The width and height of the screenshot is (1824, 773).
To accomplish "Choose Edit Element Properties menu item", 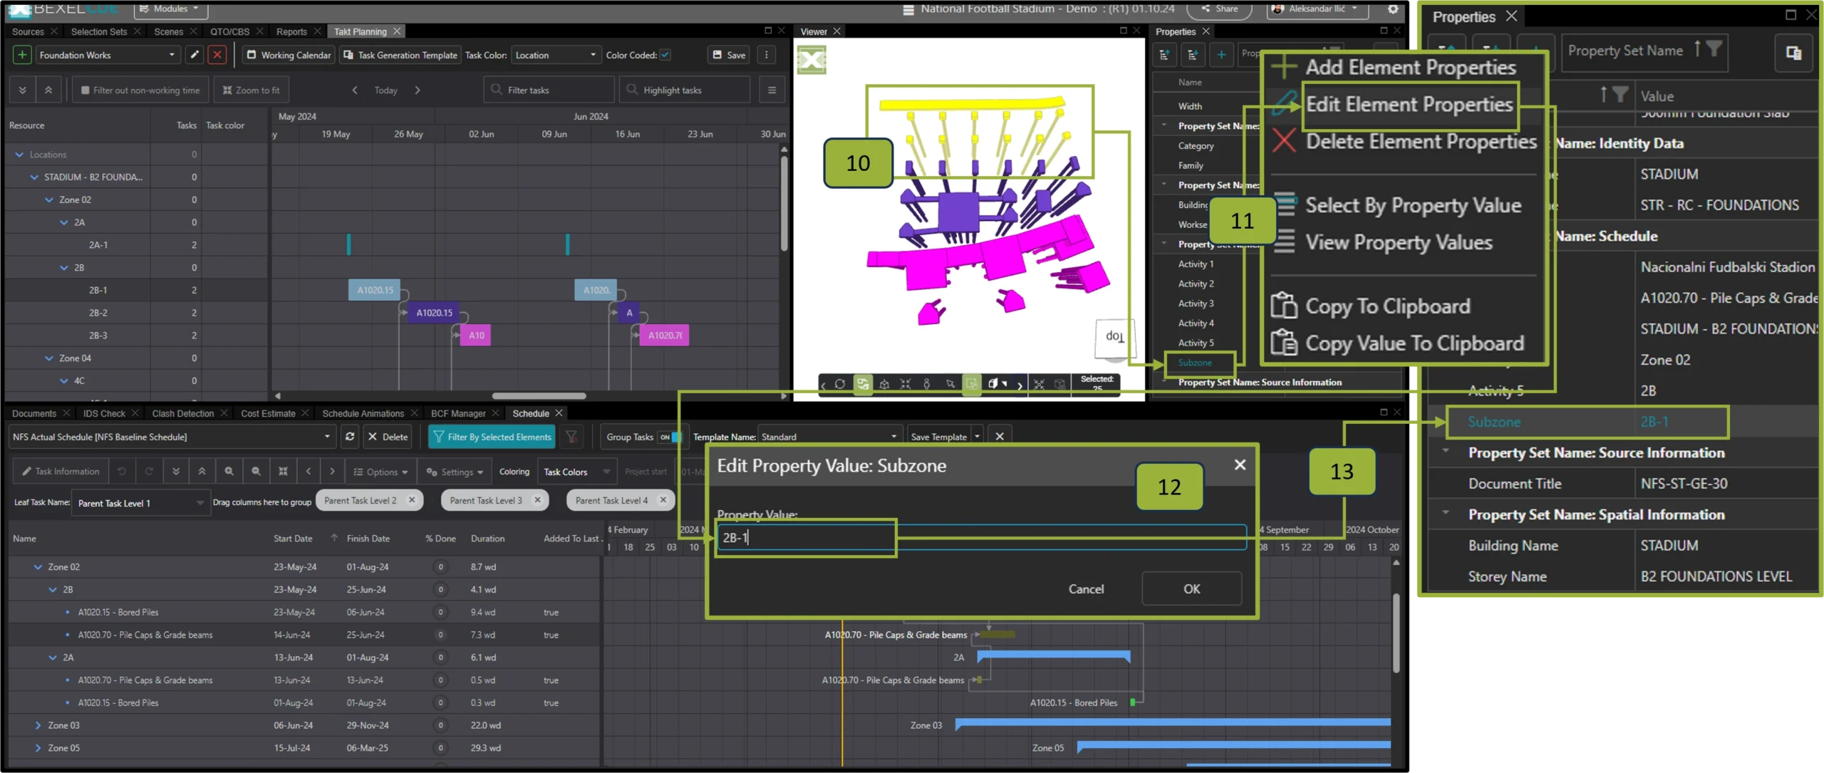I will pyautogui.click(x=1409, y=105).
